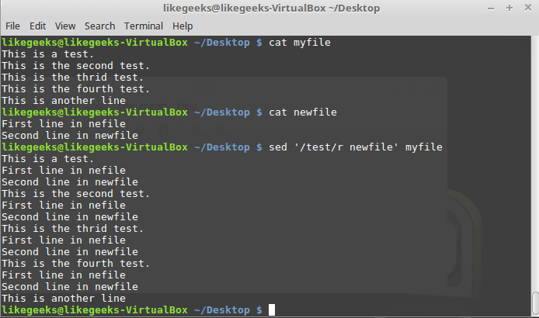Screen dimensions: 539x318
Task: Click the vertical scrollbar handle at right edge
Action: [x=535, y=302]
